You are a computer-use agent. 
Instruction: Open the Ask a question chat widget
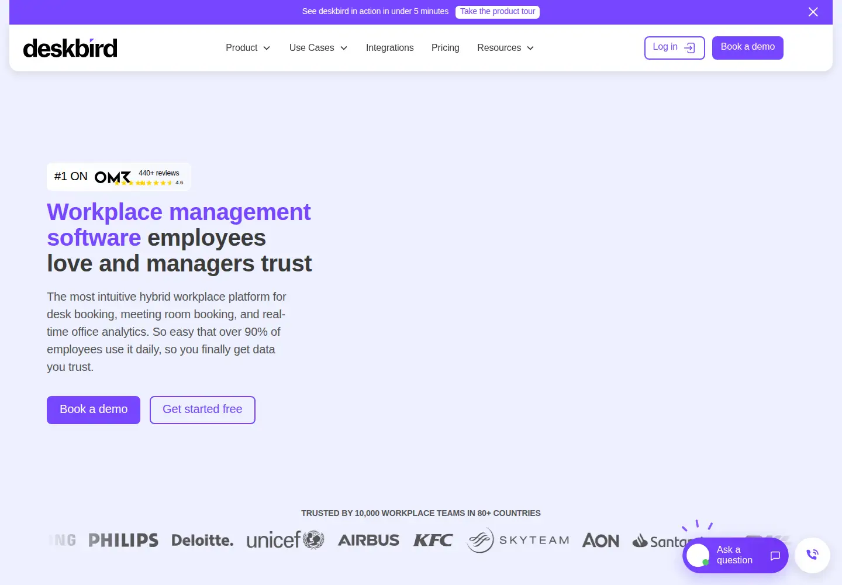pos(735,555)
